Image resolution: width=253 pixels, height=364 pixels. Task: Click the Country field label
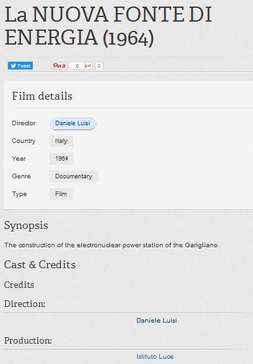(24, 141)
